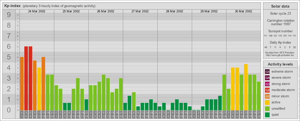Select the G1 minor storm legend icon
The height and width of the screenshot is (121, 300).
click(x=267, y=96)
